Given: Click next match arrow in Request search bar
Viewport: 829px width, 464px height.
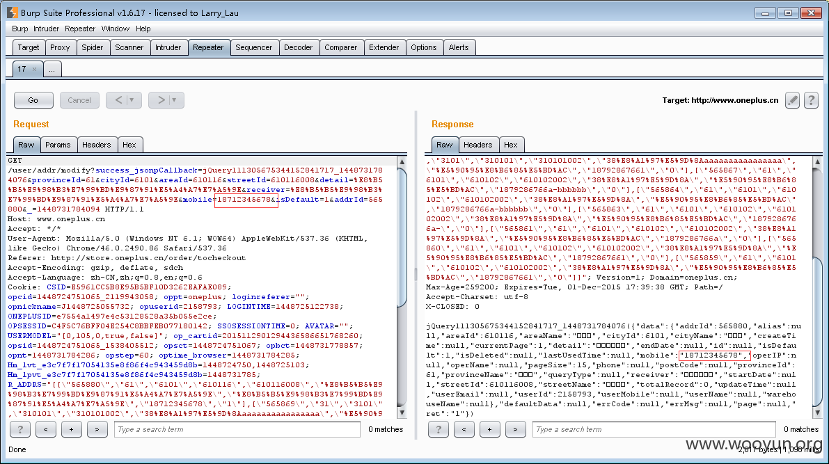Looking at the screenshot, I should tap(97, 429).
